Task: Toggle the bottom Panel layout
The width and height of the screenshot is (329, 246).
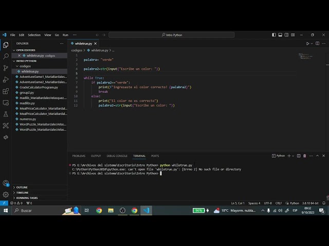Action: [x=280, y=35]
